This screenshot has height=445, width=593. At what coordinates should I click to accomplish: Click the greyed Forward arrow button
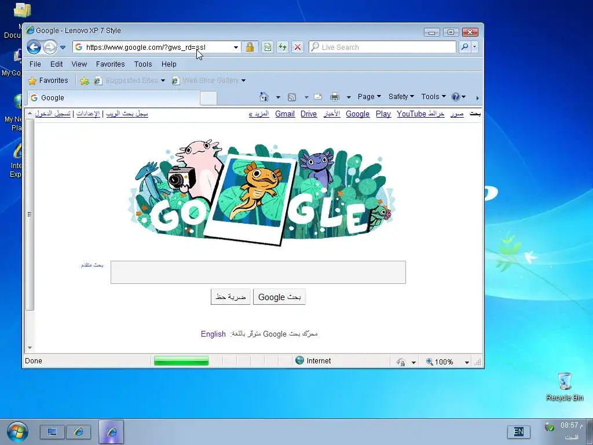pos(50,48)
